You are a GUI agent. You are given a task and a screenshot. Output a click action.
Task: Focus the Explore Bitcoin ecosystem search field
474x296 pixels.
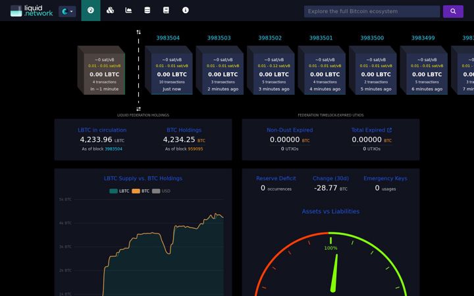(372, 11)
